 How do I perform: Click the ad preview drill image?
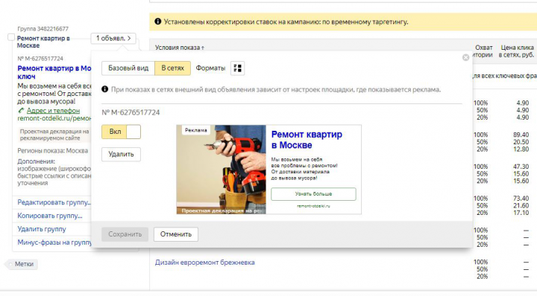coord(222,170)
